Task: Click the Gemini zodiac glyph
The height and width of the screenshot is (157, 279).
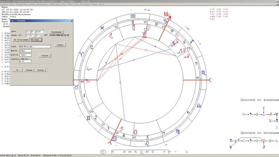Action: pos(88,118)
